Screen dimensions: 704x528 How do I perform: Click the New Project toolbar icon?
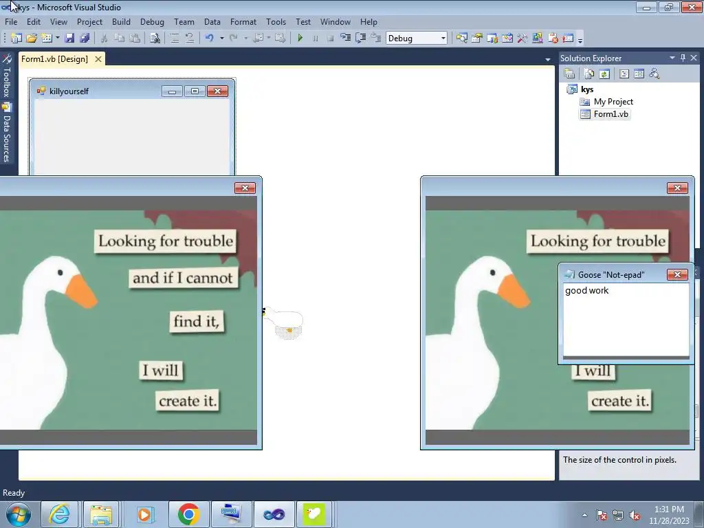coord(16,38)
